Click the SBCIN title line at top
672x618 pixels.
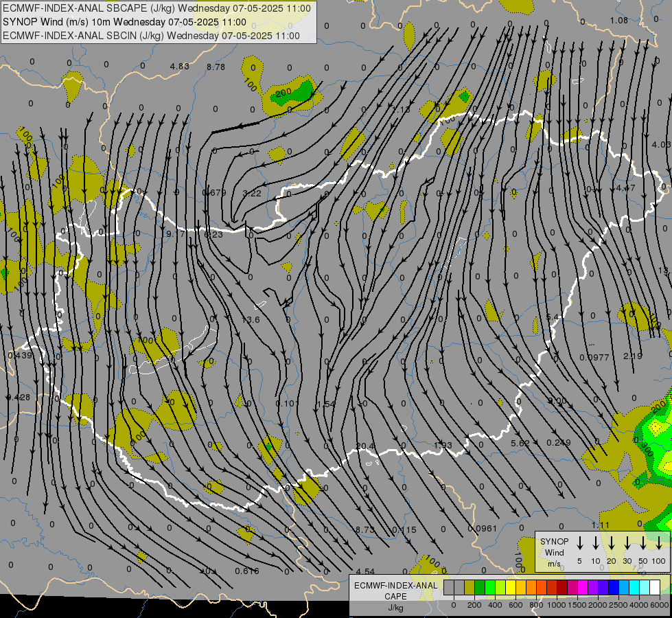tap(151, 36)
